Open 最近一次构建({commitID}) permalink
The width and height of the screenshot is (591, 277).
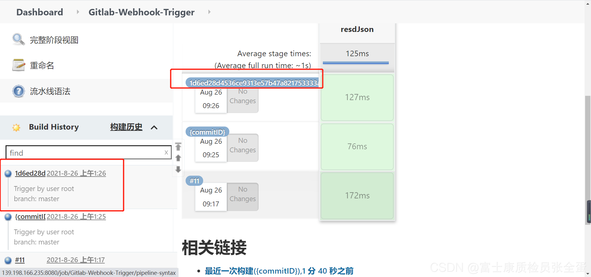[x=279, y=271]
